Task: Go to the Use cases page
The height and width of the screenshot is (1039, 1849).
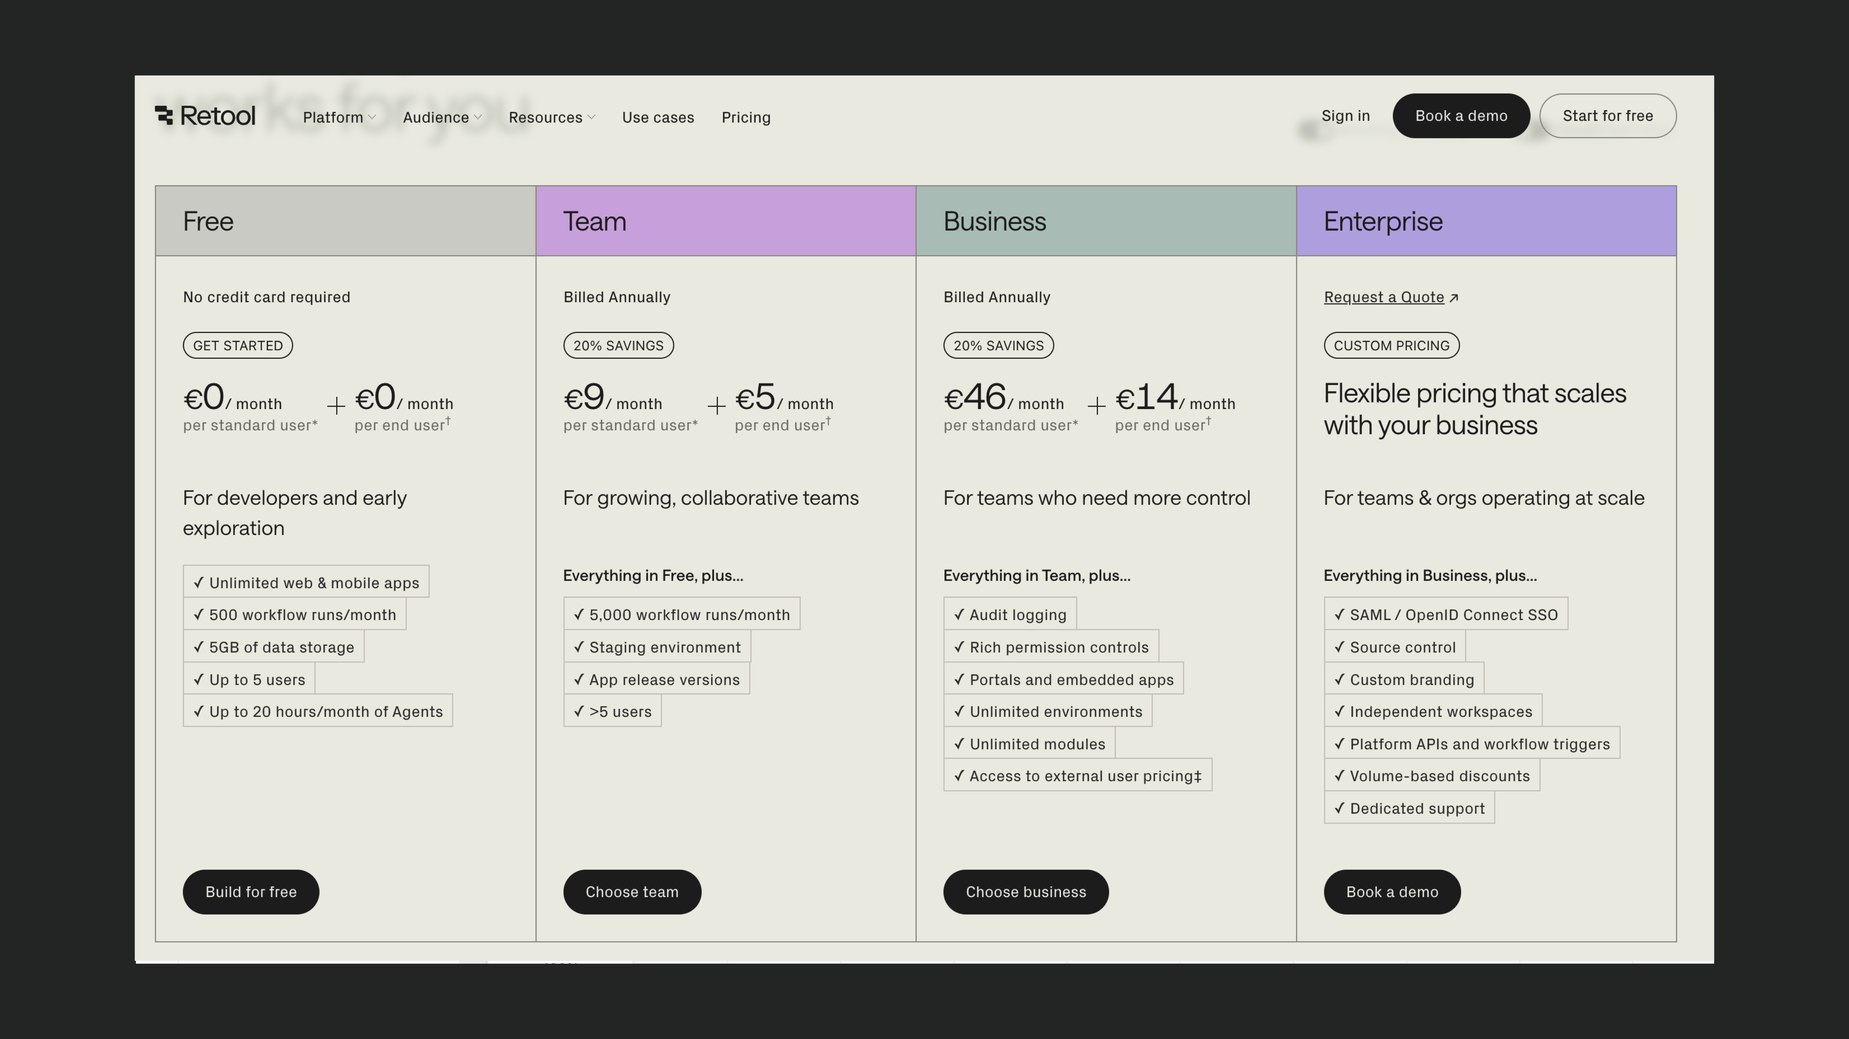Action: pyautogui.click(x=658, y=117)
